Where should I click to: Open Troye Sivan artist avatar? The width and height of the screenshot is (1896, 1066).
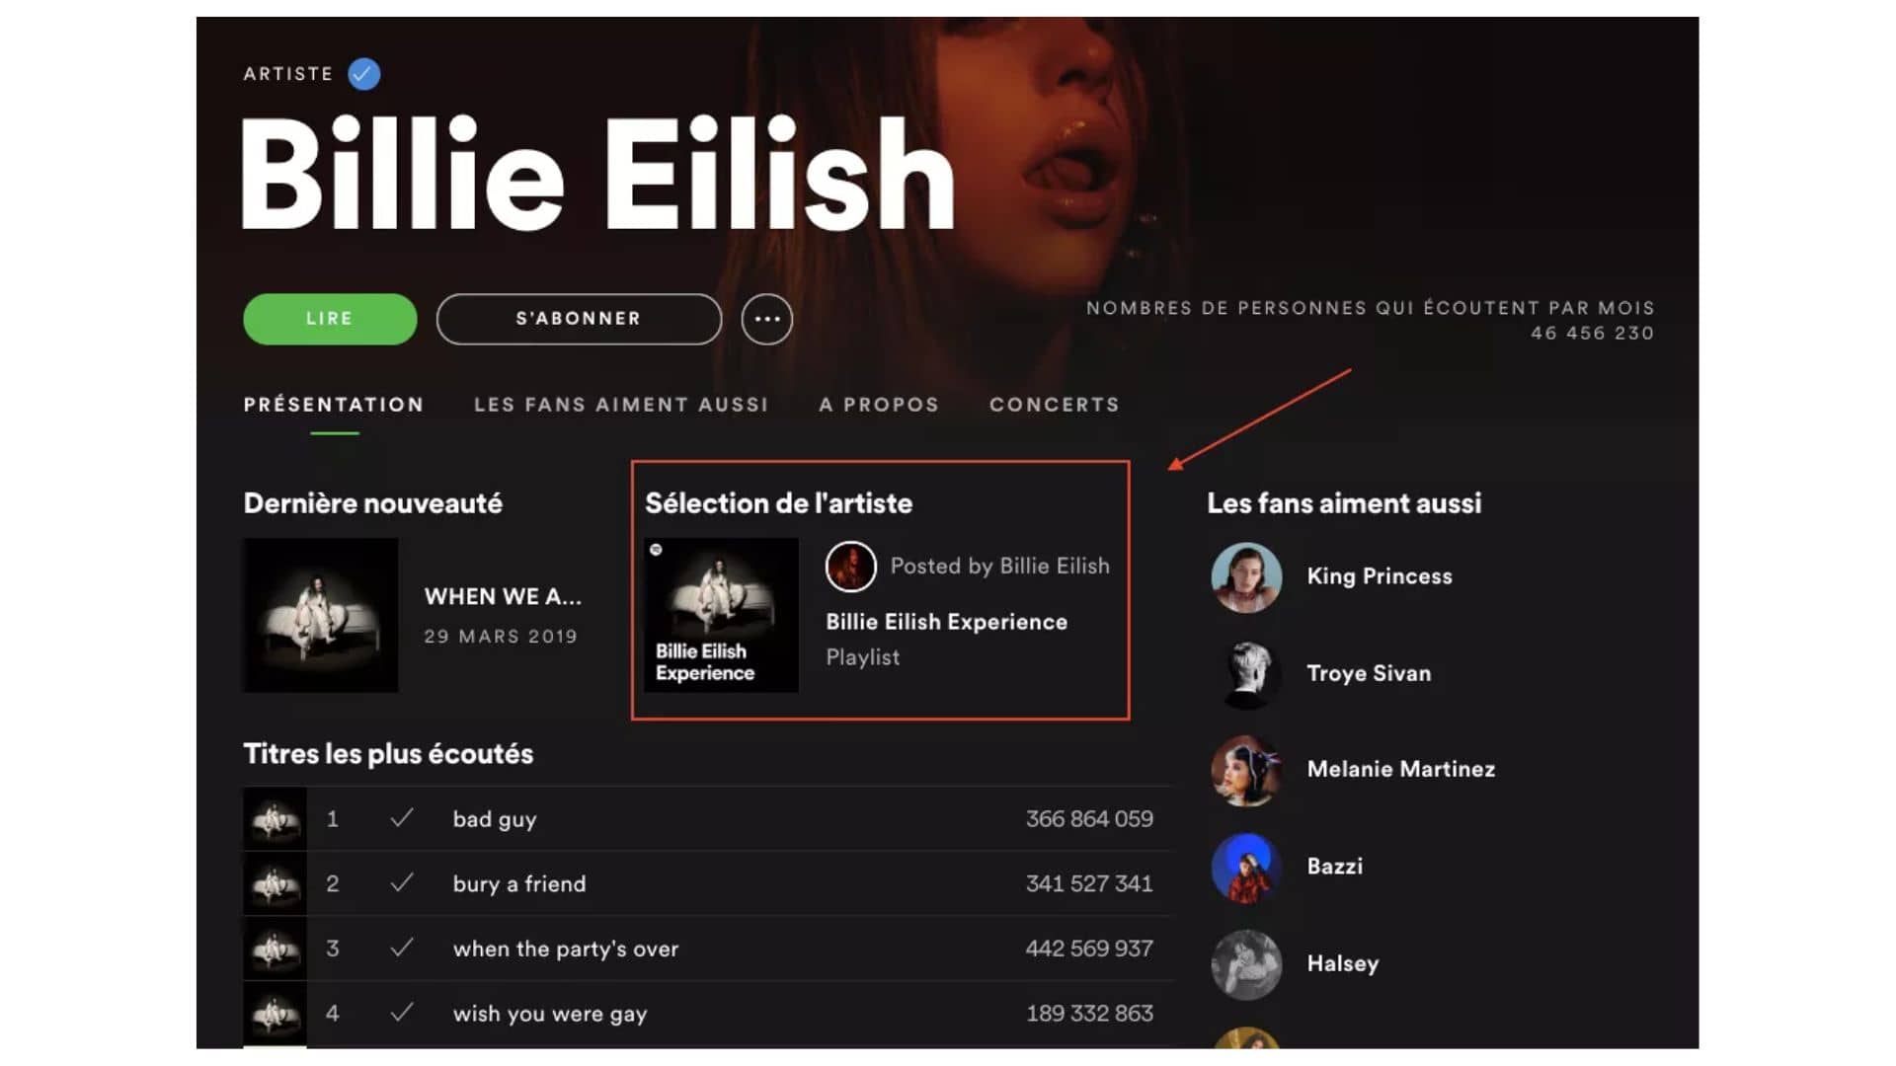(1246, 674)
